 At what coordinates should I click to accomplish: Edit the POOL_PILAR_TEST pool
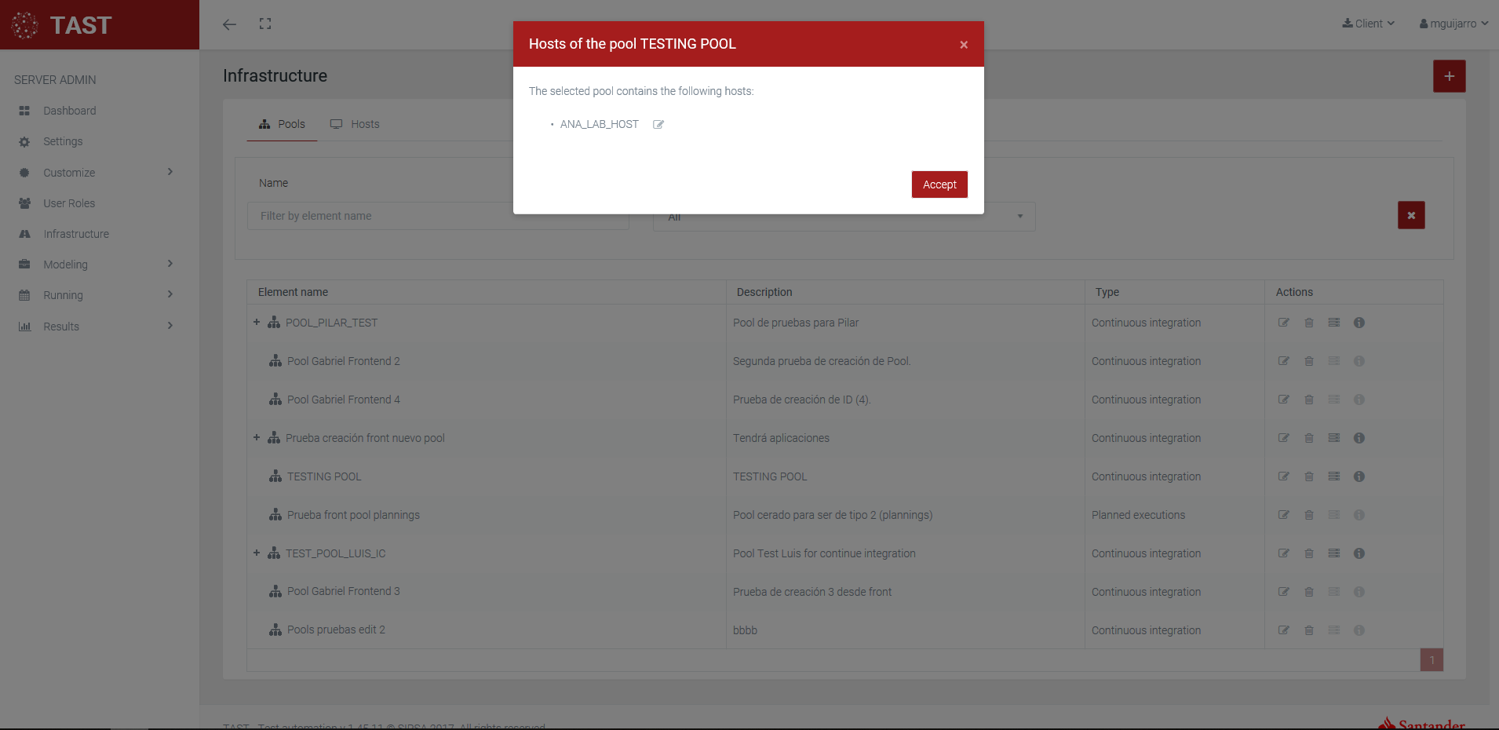click(1284, 323)
